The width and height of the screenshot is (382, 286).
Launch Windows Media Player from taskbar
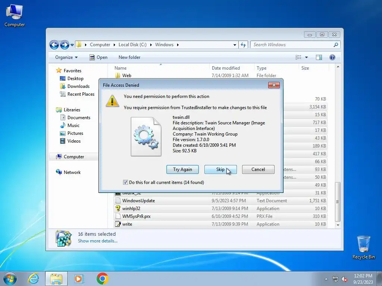click(79, 279)
